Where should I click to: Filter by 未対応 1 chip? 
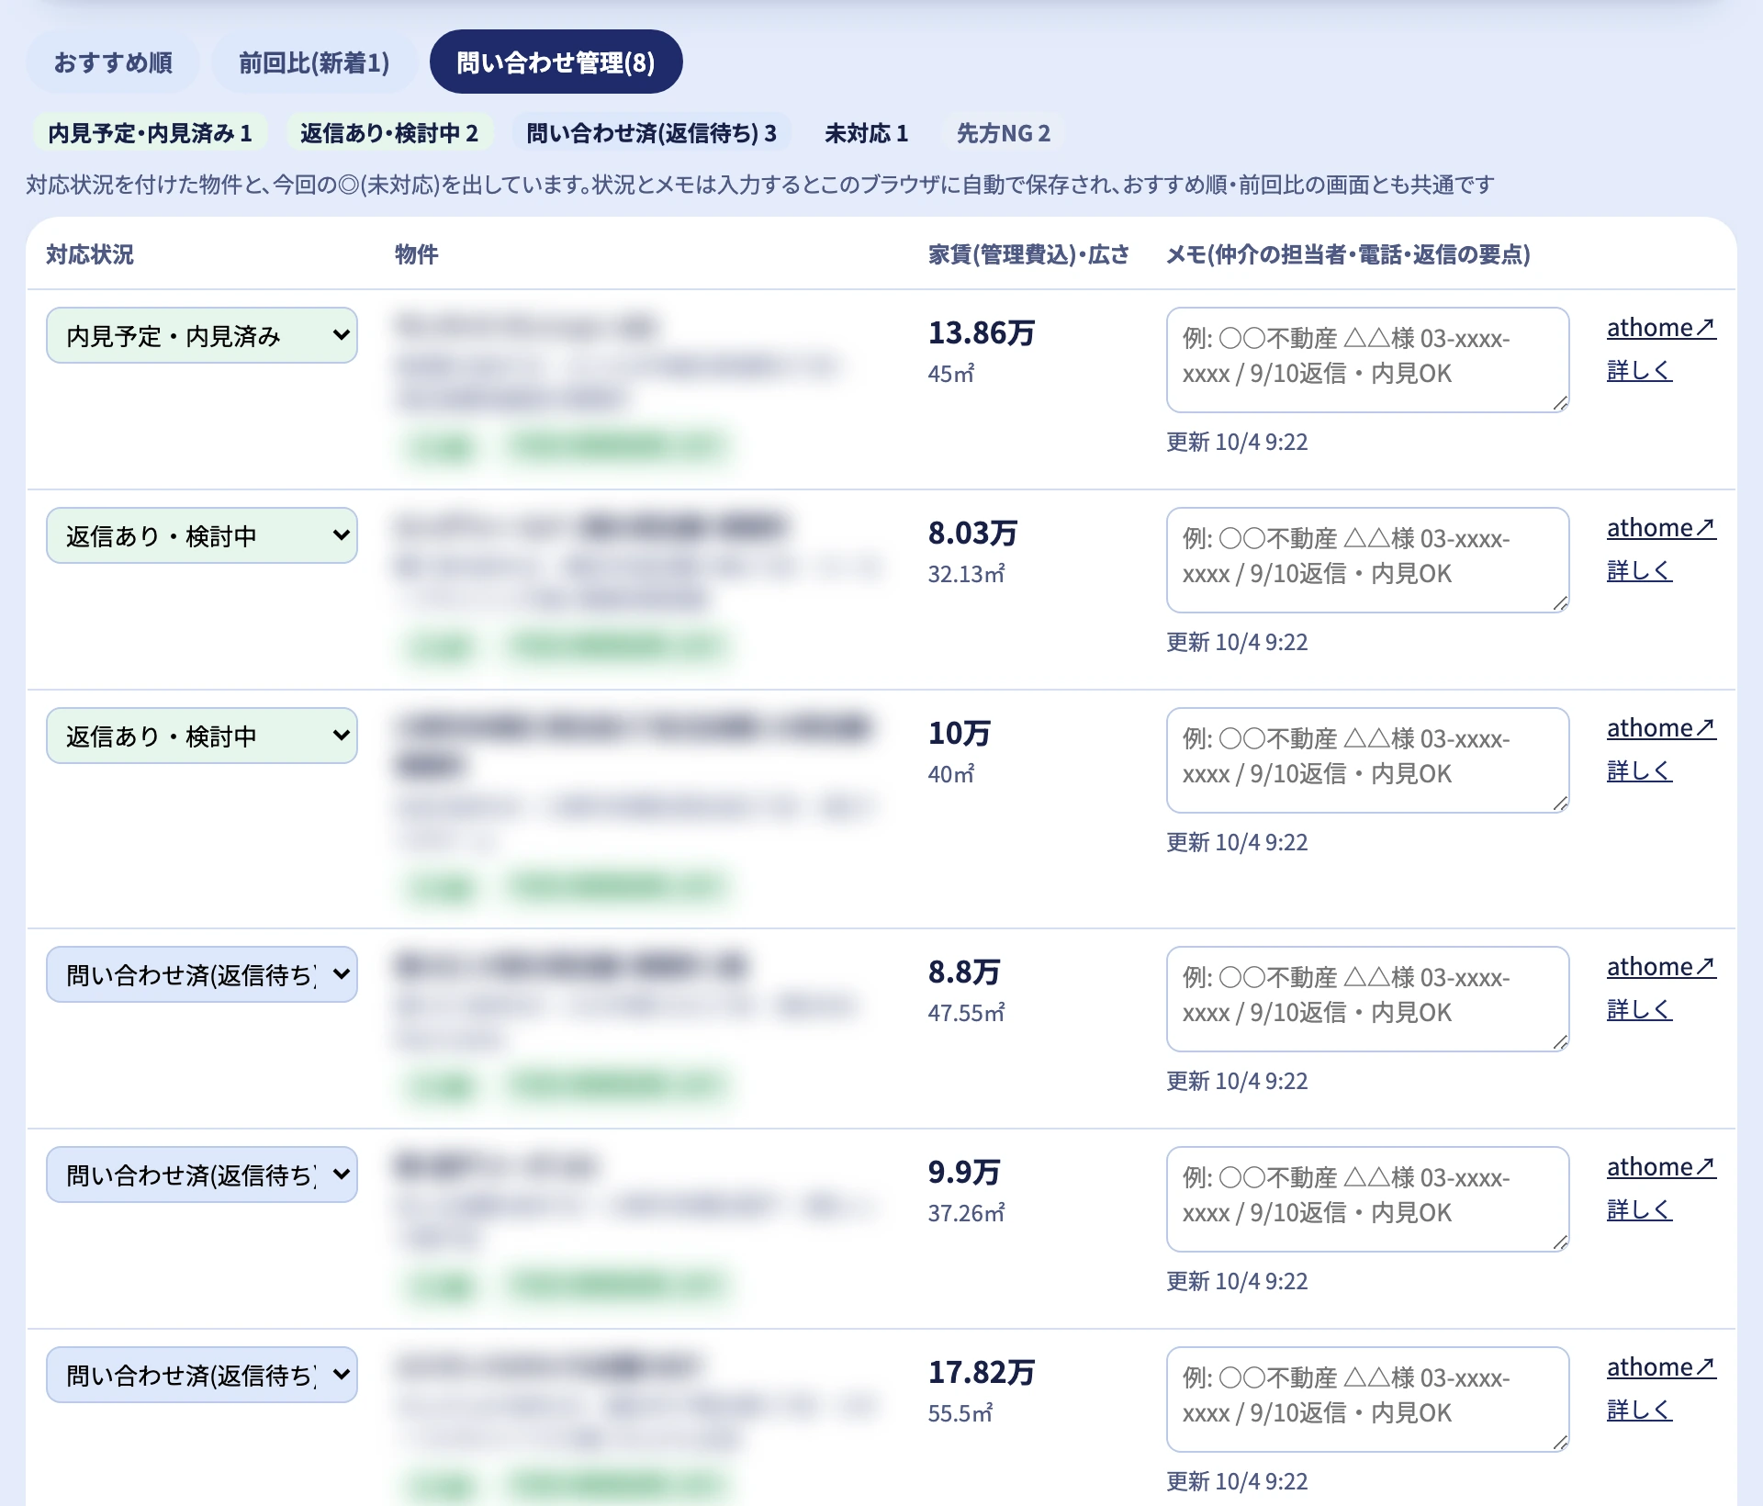pos(866,133)
